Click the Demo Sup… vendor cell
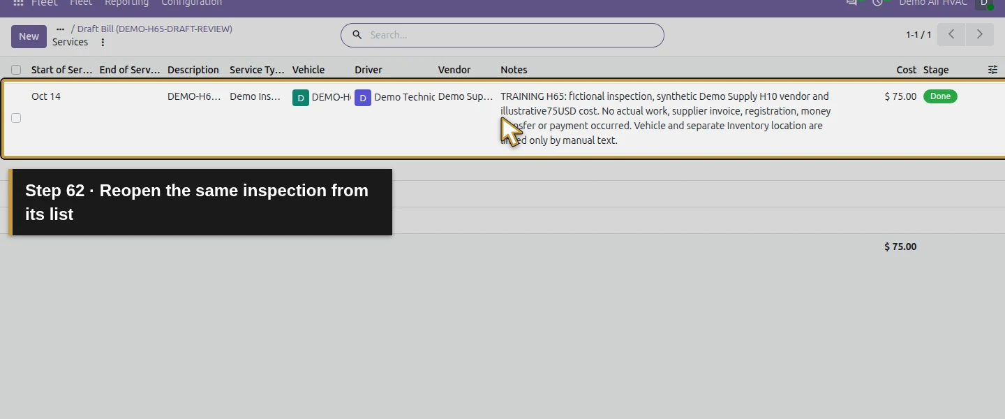The height and width of the screenshot is (419, 1005). (466, 96)
